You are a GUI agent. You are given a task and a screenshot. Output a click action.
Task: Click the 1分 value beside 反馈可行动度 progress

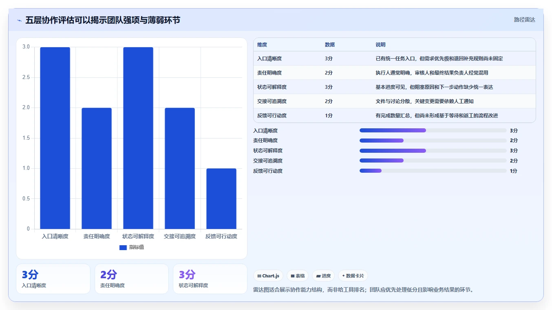pos(514,171)
